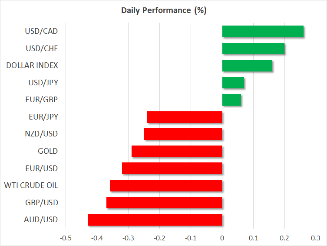
Task: Select the NZD/USD red bar
Action: (x=183, y=134)
